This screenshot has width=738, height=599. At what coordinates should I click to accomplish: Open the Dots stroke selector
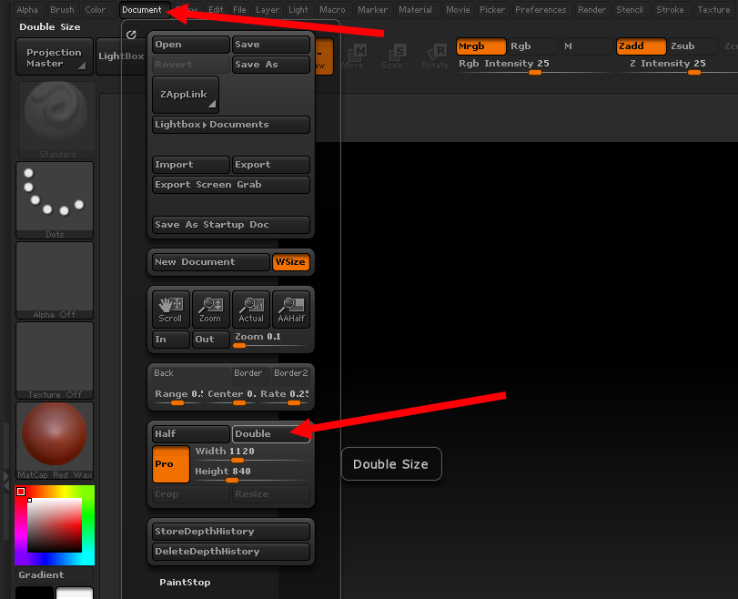point(55,200)
